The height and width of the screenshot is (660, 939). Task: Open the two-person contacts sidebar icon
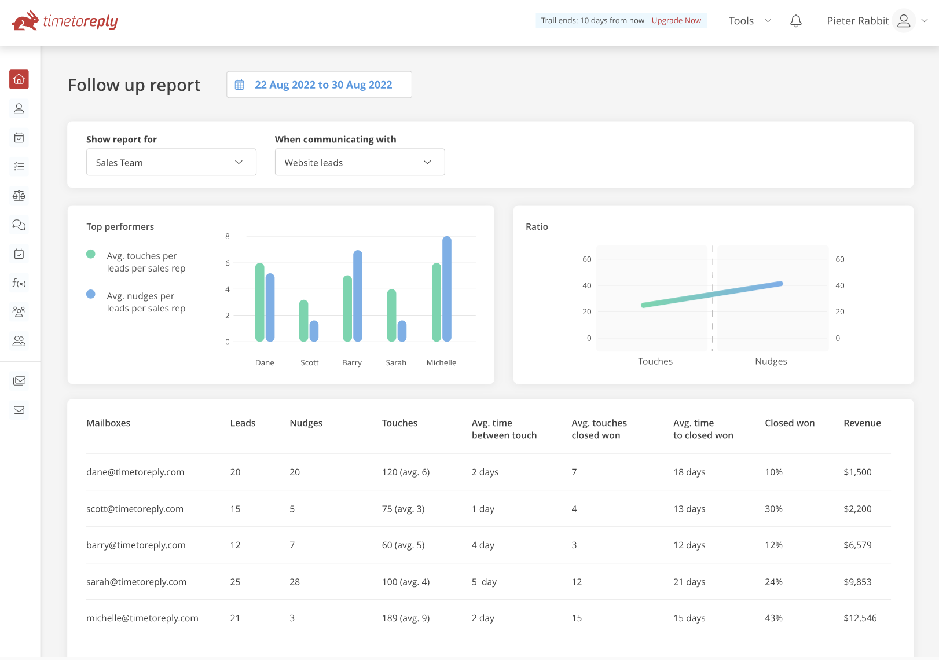point(19,341)
